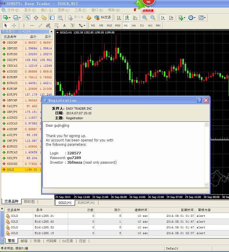This screenshot has width=229, height=252.
Task: Switch to the EURCHF,H1 chart tab
Action: pyautogui.click(x=86, y=203)
